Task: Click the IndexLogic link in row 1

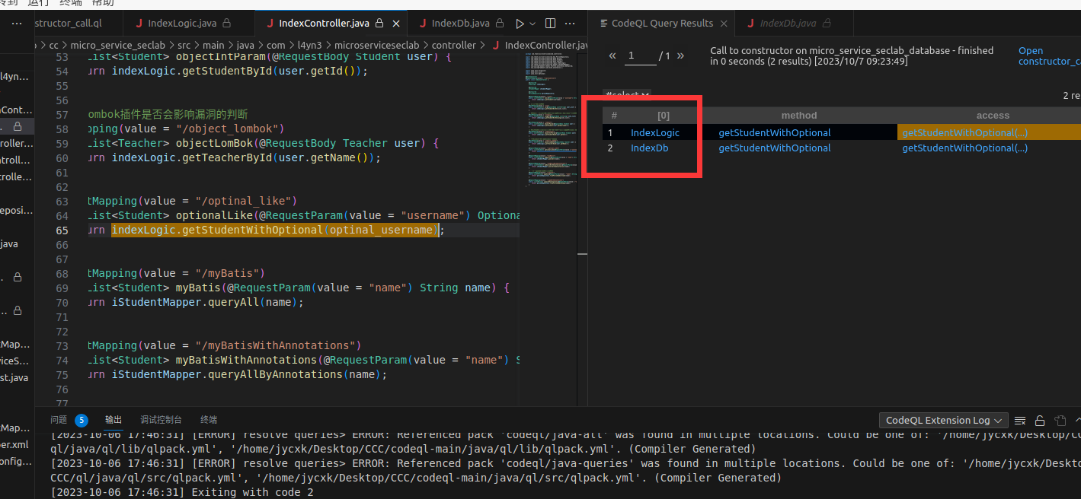Action: (x=654, y=132)
